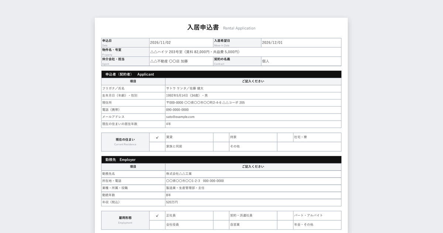Click the 生年月日（年齢）・性別 row label

coord(133,95)
